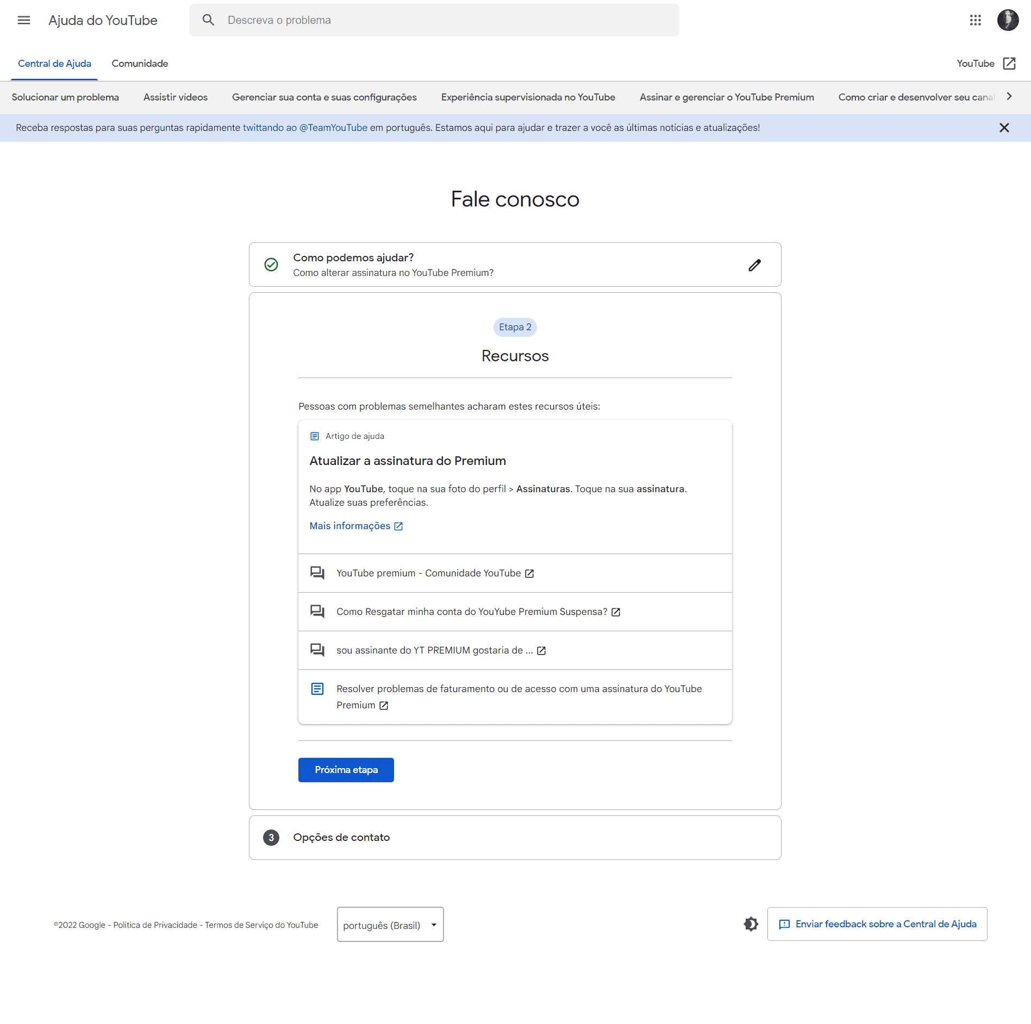Open Política de Privacidade link
1031x1024 pixels.
point(155,925)
